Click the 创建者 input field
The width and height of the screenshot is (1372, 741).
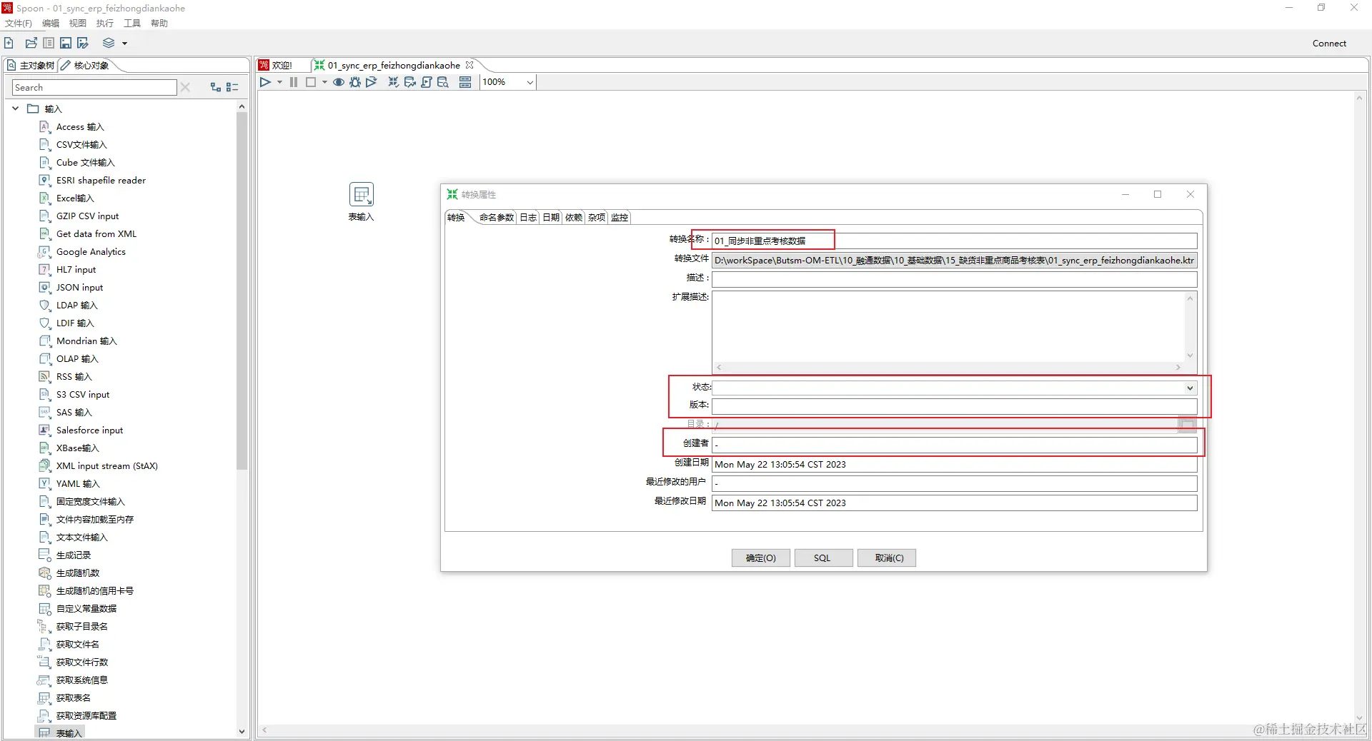(x=954, y=445)
